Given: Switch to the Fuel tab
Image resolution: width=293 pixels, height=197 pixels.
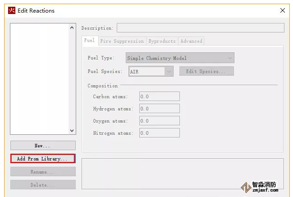Looking at the screenshot, I should [x=89, y=41].
